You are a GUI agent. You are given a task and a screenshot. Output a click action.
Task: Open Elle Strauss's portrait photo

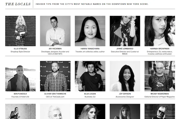click(x=20, y=31)
